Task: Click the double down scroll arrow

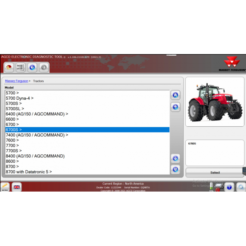Action: click(175, 169)
